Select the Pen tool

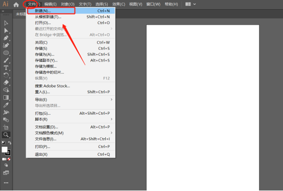(6, 38)
